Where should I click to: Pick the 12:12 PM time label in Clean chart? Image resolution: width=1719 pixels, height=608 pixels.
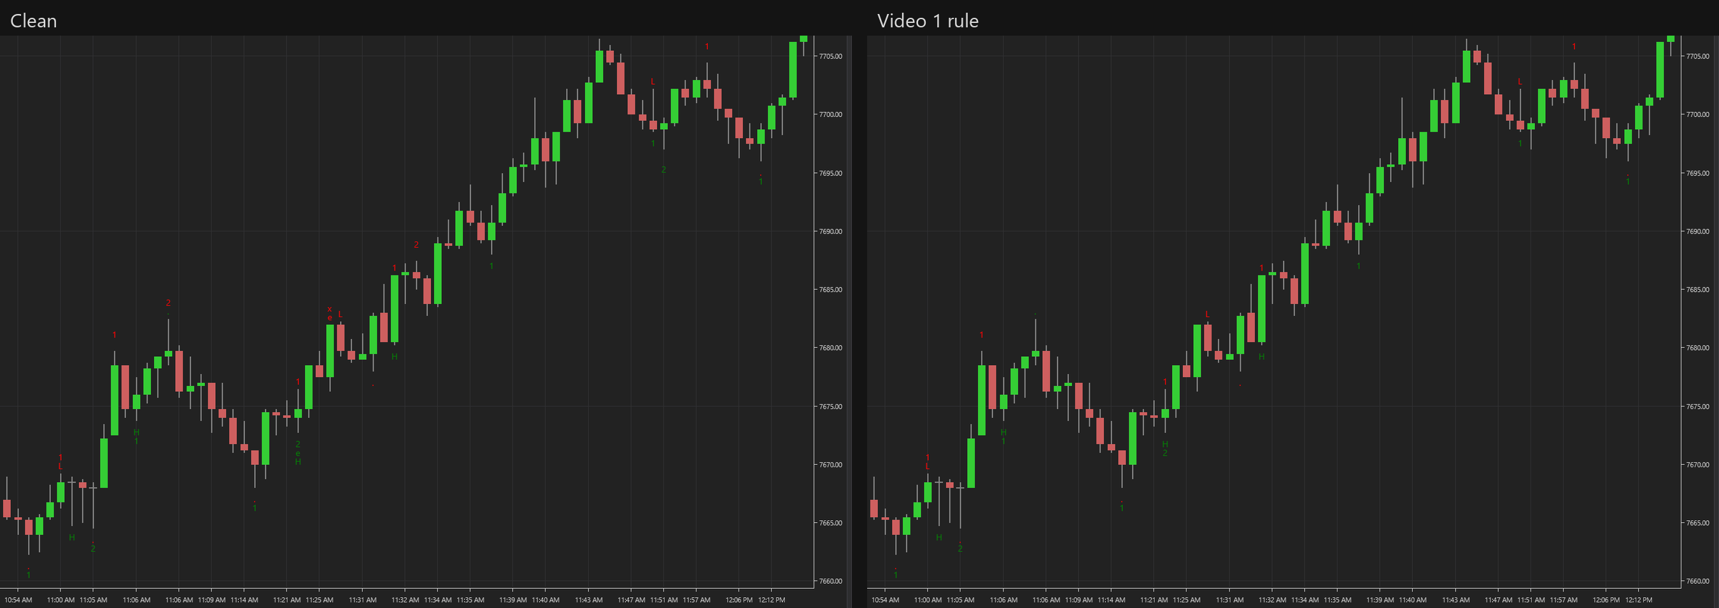[x=772, y=600]
